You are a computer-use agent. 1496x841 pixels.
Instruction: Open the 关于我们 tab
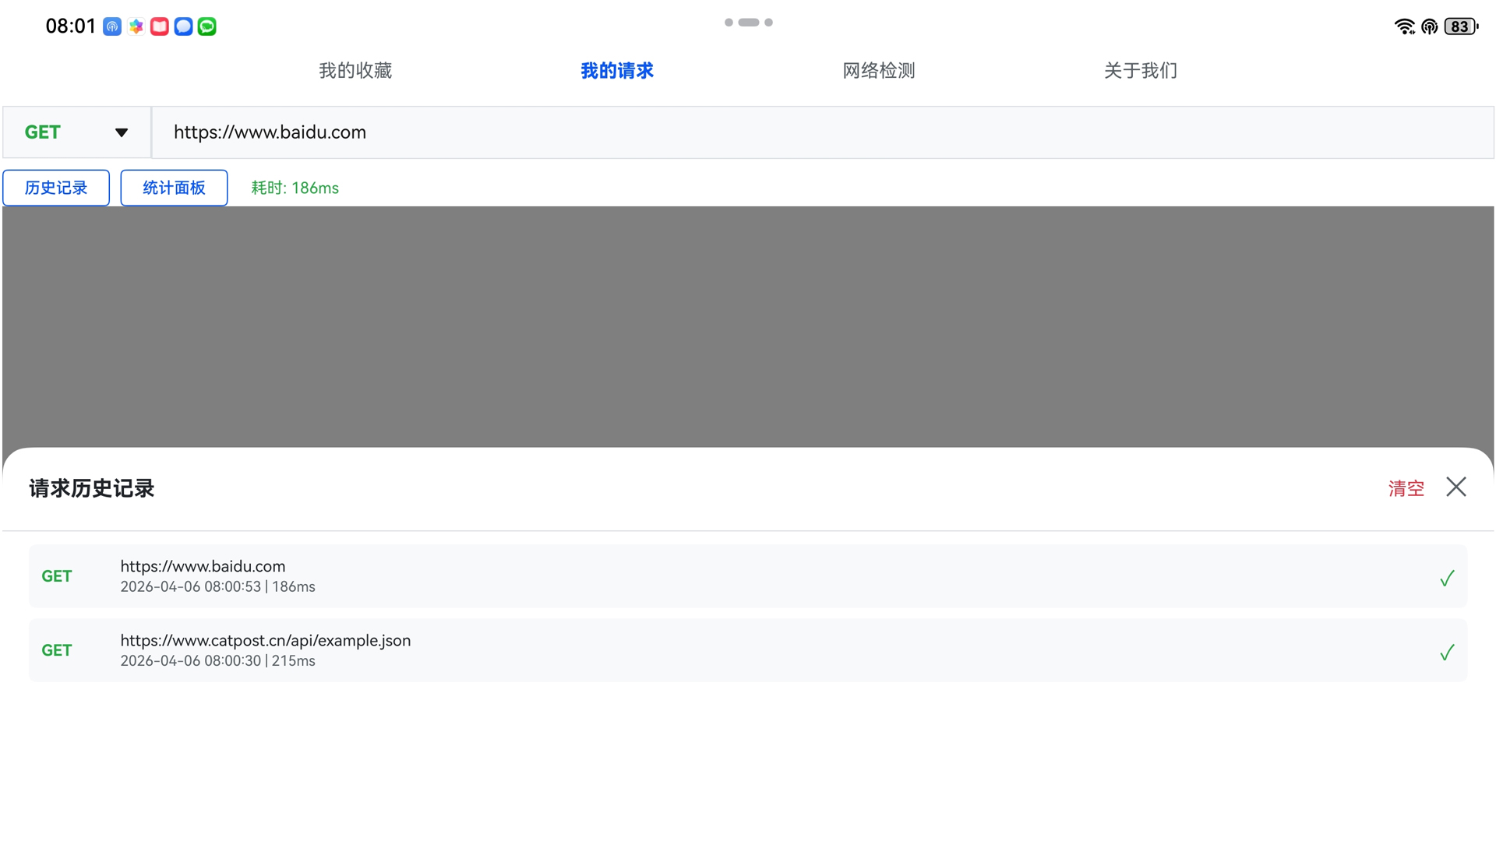(x=1140, y=70)
